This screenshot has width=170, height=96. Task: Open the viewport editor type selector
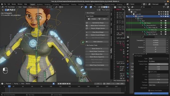point(3,7)
